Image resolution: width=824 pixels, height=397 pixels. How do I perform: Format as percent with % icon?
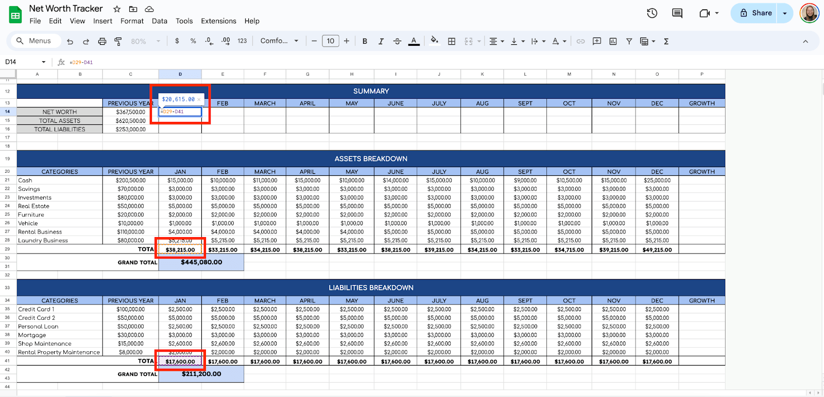pos(193,41)
